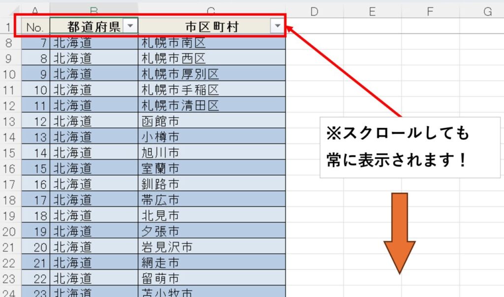The height and width of the screenshot is (297, 504).
Task: Click No. cell with value 14
Action: (x=35, y=153)
